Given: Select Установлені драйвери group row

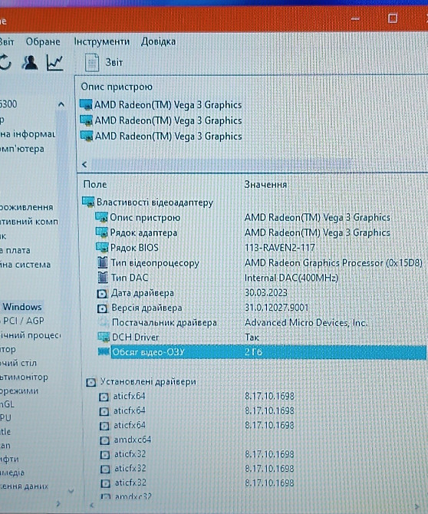Looking at the screenshot, I should (x=141, y=382).
